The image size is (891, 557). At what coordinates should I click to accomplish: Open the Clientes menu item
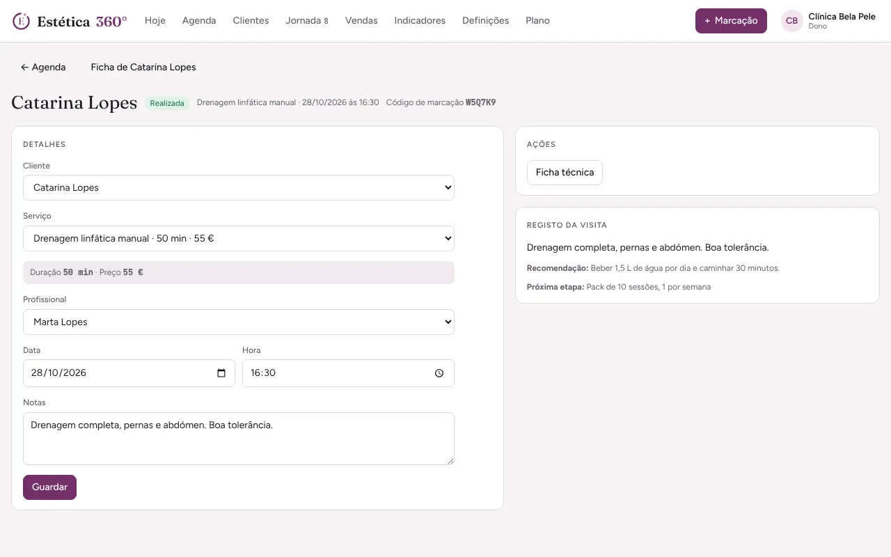(x=251, y=21)
